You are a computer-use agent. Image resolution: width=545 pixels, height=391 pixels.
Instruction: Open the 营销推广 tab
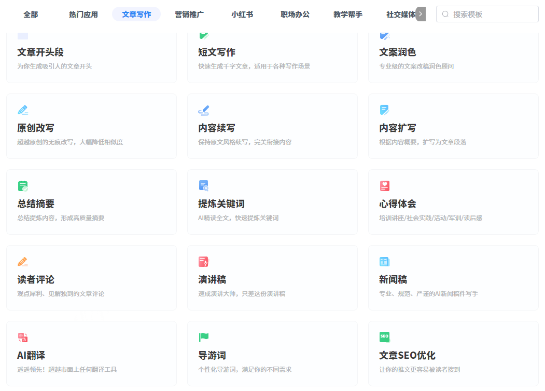(x=189, y=14)
